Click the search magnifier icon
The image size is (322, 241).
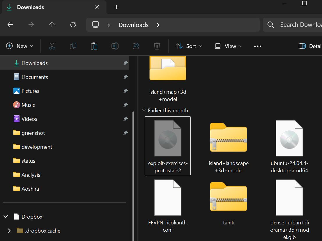[x=271, y=25]
